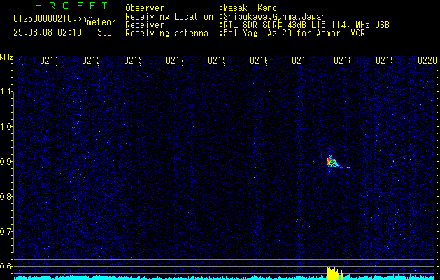Image resolution: width=440 pixels, height=280 pixels.
Task: Click the date text 25.08.08 02:10
Action: tap(48, 33)
